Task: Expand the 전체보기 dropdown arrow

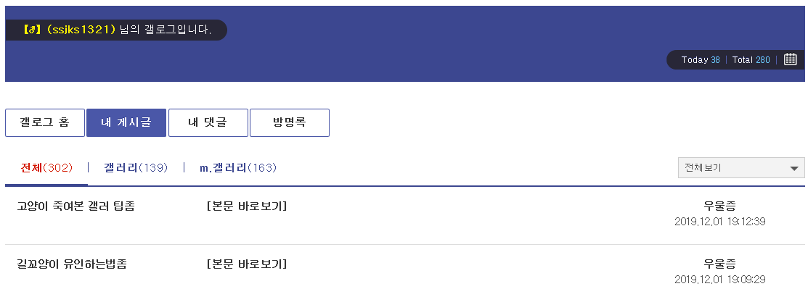Action: (793, 169)
